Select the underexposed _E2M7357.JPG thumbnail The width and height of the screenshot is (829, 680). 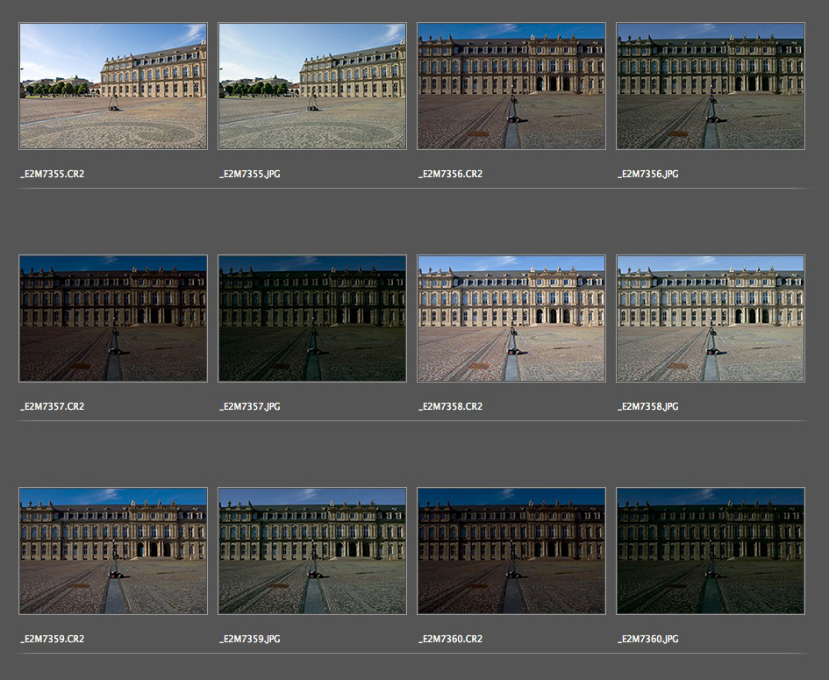point(312,319)
